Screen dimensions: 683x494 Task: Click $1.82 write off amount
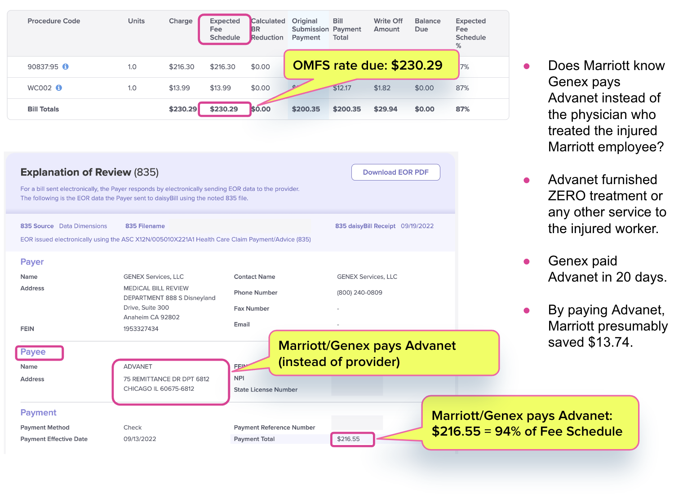[x=382, y=88]
